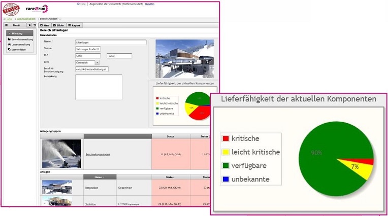Expand the Land dropdown showing Österreich
The width and height of the screenshot is (388, 216).
coord(97,62)
